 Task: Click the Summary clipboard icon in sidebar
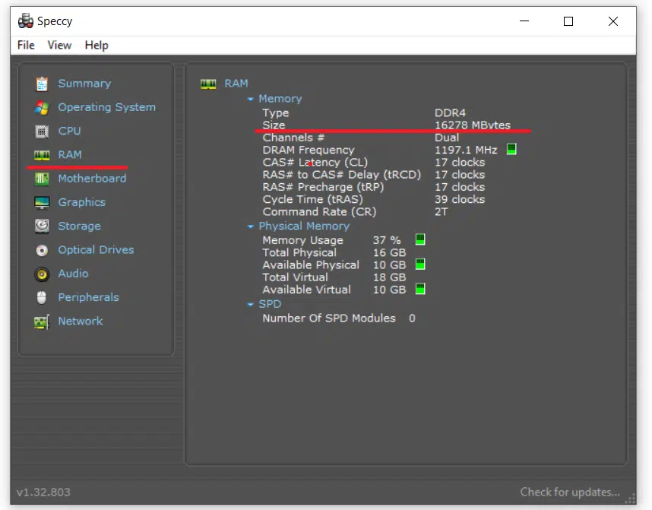(x=42, y=84)
